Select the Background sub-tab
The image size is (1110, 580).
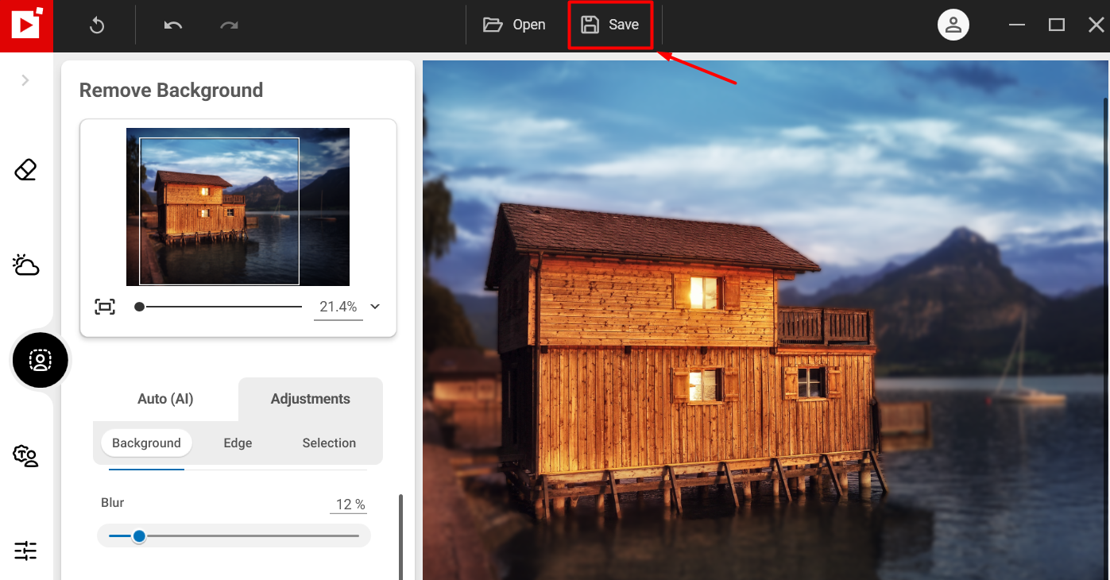(x=146, y=443)
